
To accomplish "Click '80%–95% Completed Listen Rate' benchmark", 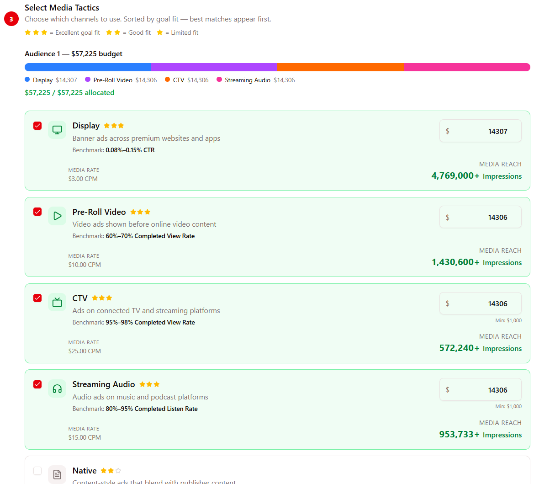I will pyautogui.click(x=152, y=409).
